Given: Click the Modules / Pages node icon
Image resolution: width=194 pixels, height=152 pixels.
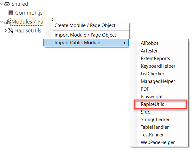Looking at the screenshot, I should coord(7,22).
